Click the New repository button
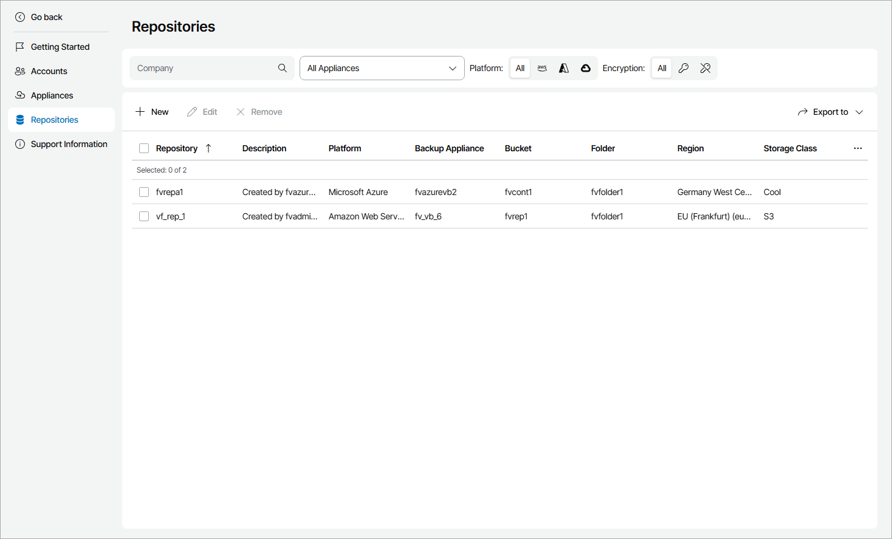892x539 pixels. tap(152, 112)
